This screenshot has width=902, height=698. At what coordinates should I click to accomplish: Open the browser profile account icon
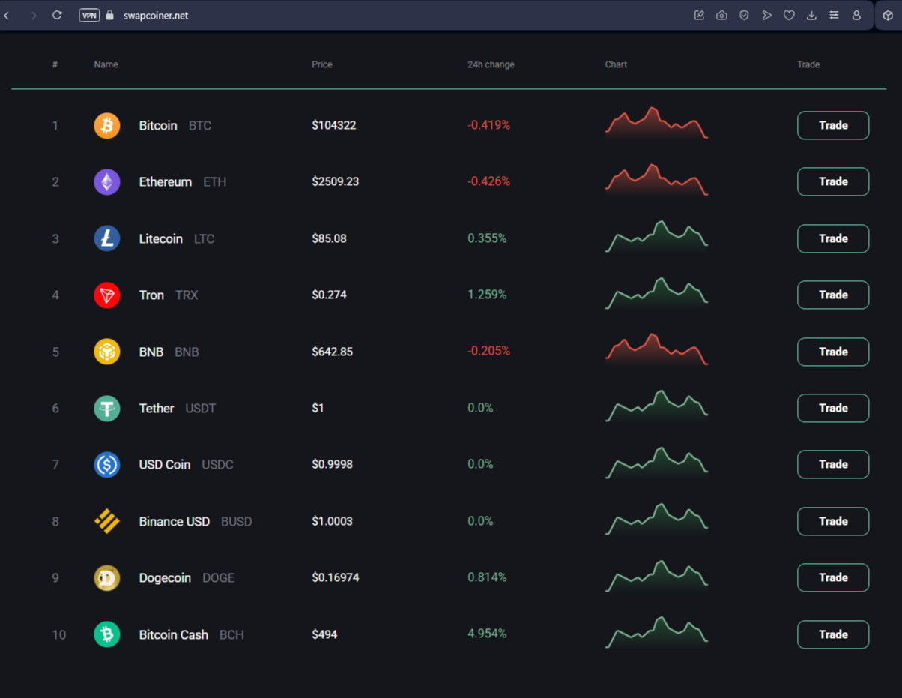coord(856,15)
